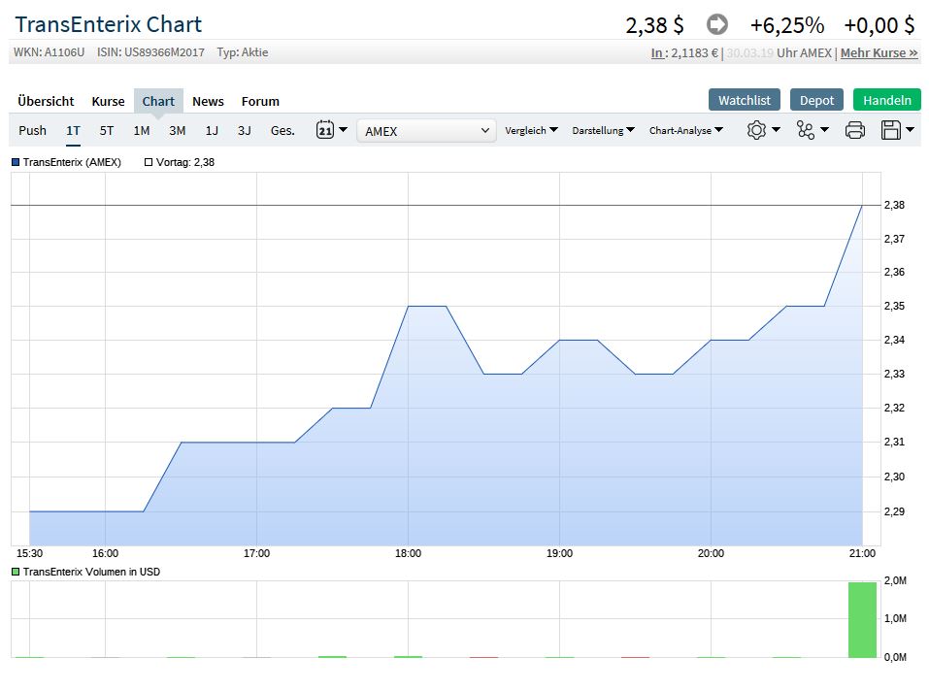Enable Push live updating mode

point(32,130)
